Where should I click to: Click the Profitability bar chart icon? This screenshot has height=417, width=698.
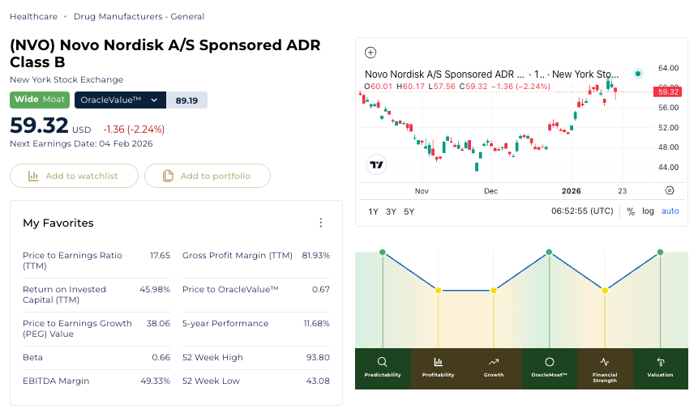[x=438, y=362]
